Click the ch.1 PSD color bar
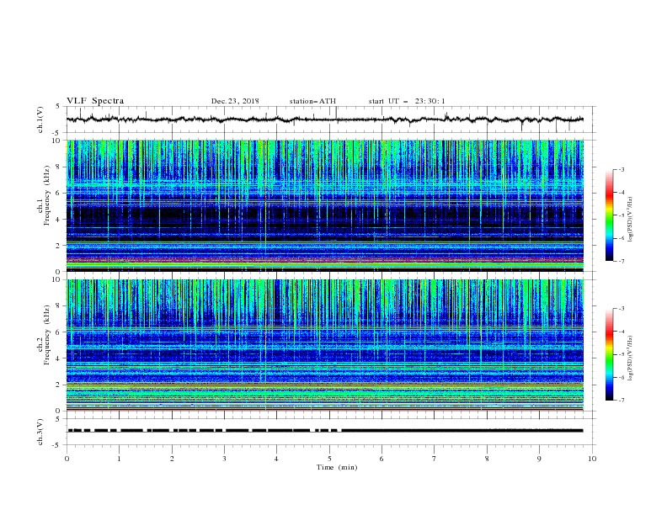 click(x=609, y=215)
